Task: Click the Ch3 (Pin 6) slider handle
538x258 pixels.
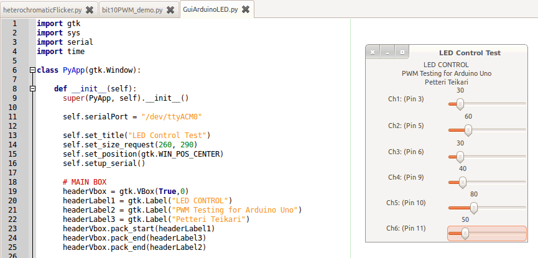Action: pyautogui.click(x=460, y=157)
